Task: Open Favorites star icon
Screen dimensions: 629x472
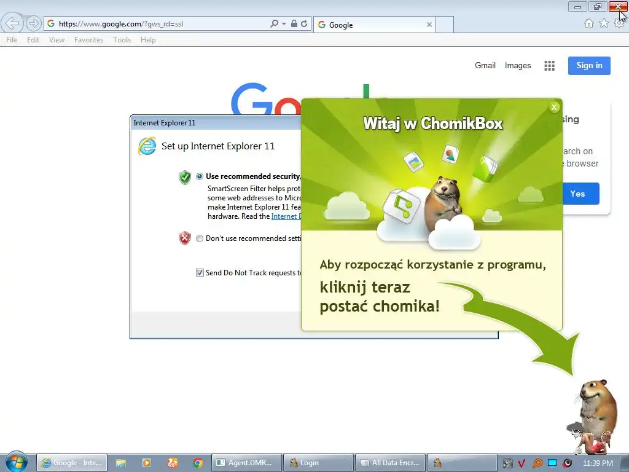Action: (604, 23)
